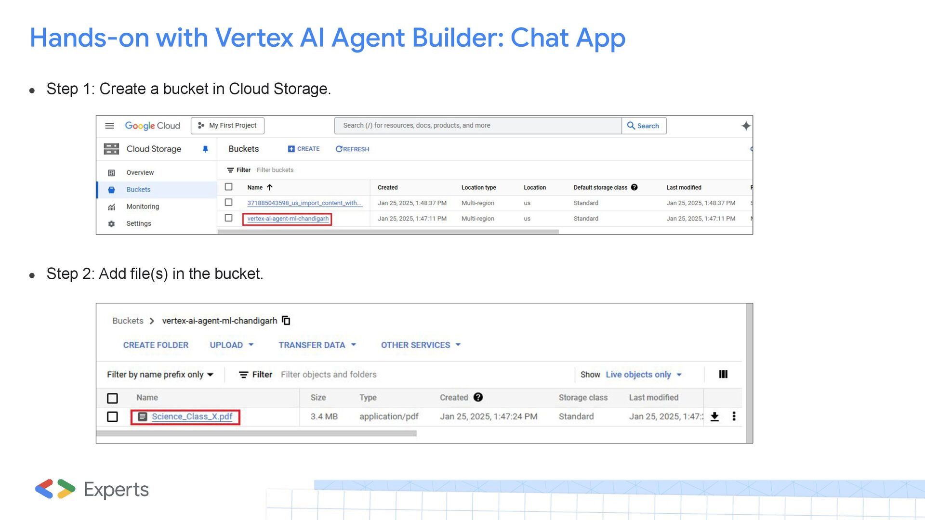Click the Filter buckets field
The height and width of the screenshot is (520, 925).
275,170
